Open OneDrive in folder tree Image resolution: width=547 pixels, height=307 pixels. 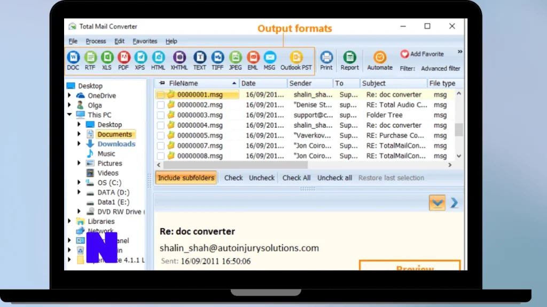pyautogui.click(x=101, y=96)
